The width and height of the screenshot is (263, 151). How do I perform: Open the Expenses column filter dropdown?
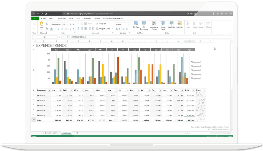coord(49,90)
